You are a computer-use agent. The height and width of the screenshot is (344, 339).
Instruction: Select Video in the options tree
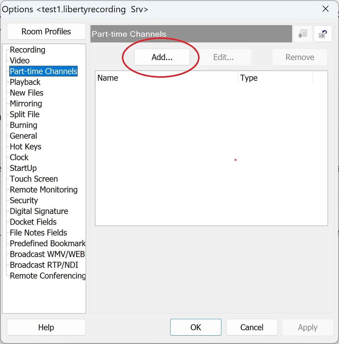click(x=20, y=61)
